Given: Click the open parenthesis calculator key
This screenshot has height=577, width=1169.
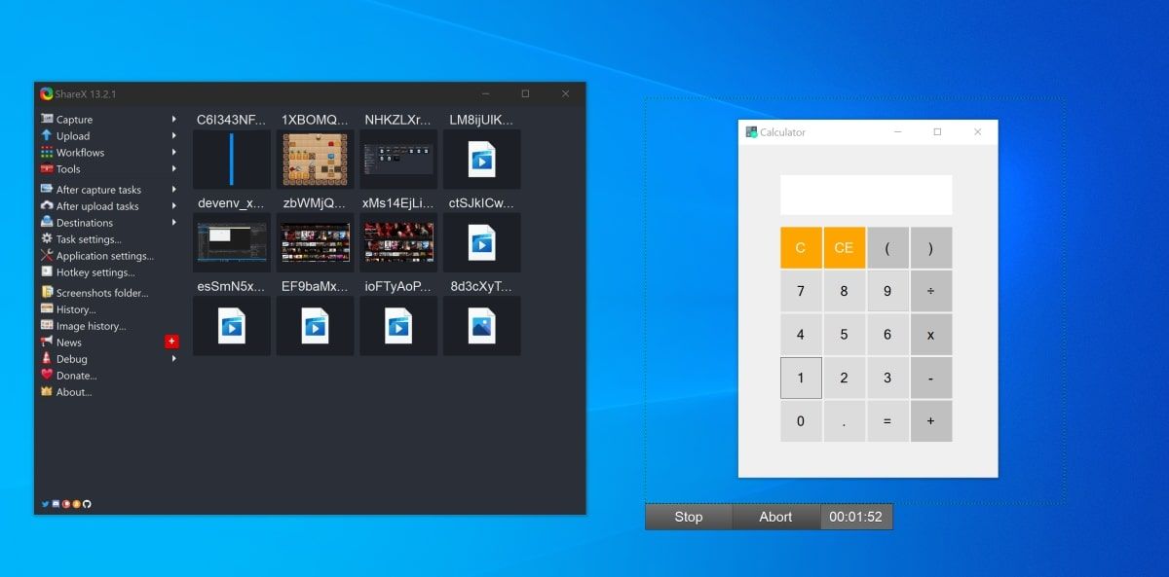Looking at the screenshot, I should click(x=887, y=248).
